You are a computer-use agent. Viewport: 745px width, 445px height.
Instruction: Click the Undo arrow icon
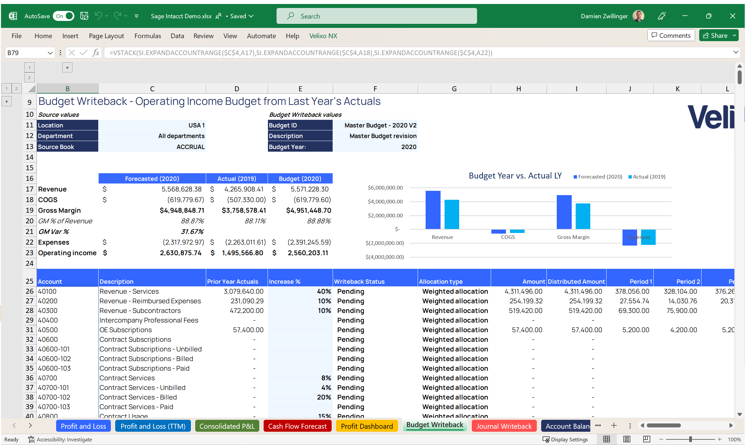pos(98,16)
